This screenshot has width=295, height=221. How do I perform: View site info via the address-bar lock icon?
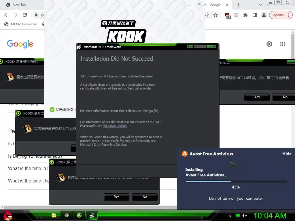tap(36, 15)
